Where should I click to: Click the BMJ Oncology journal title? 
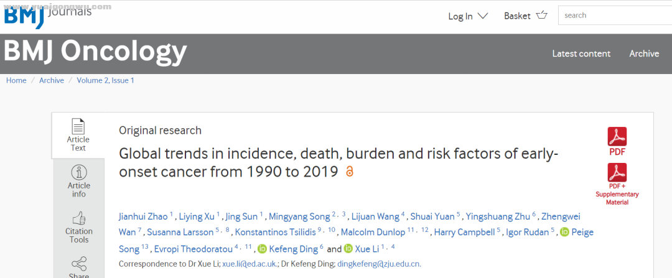click(95, 52)
